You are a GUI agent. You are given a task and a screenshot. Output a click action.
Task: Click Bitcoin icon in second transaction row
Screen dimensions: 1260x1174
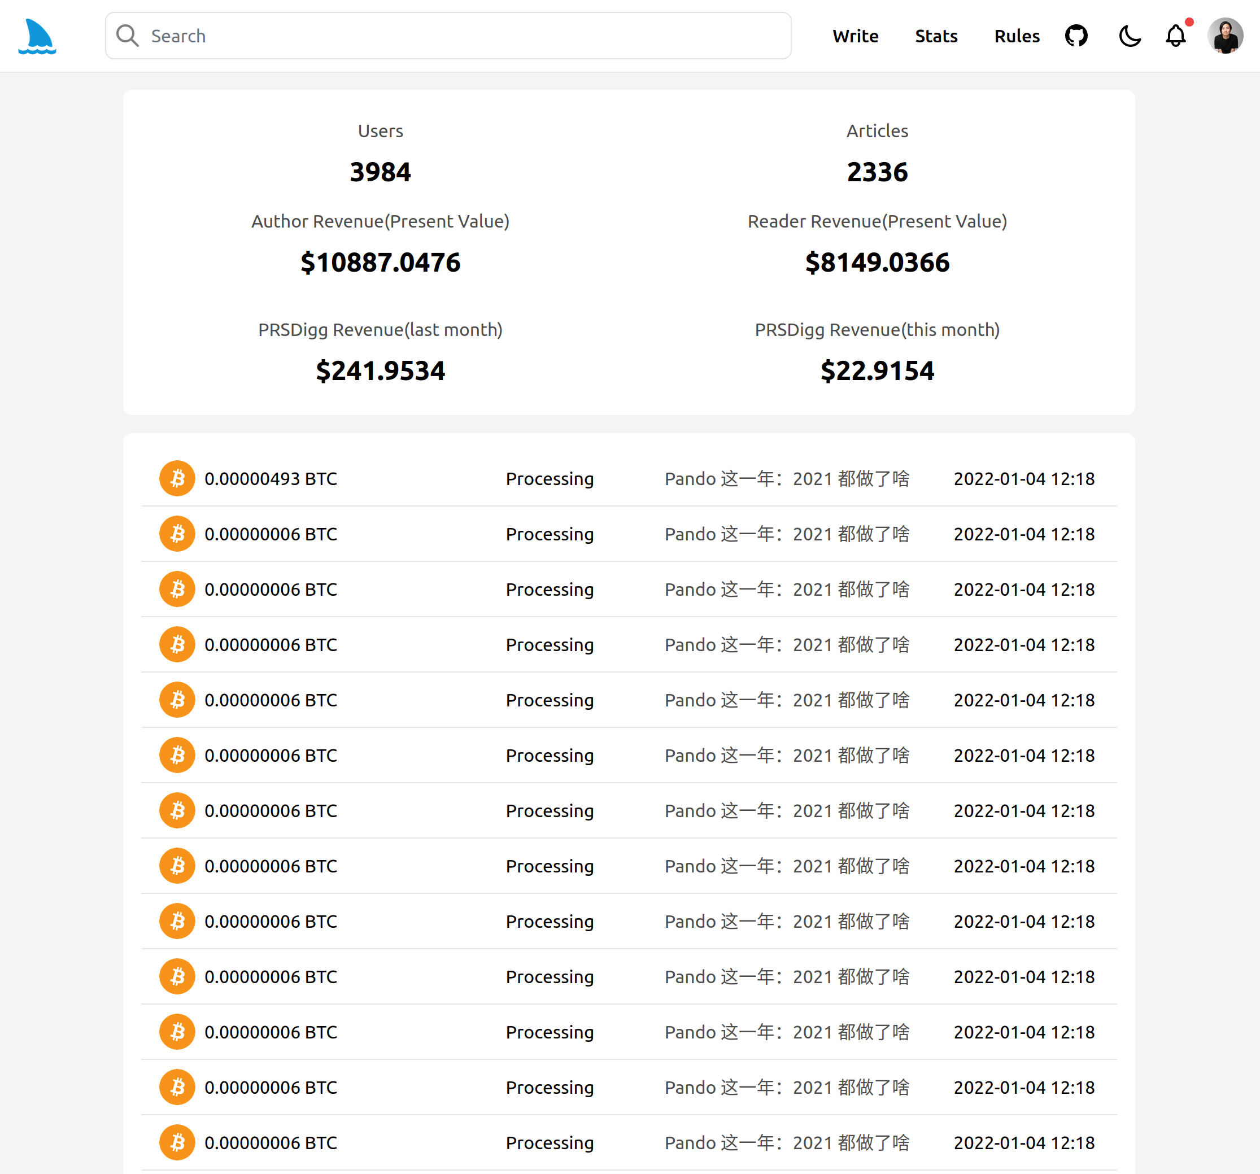(x=177, y=534)
